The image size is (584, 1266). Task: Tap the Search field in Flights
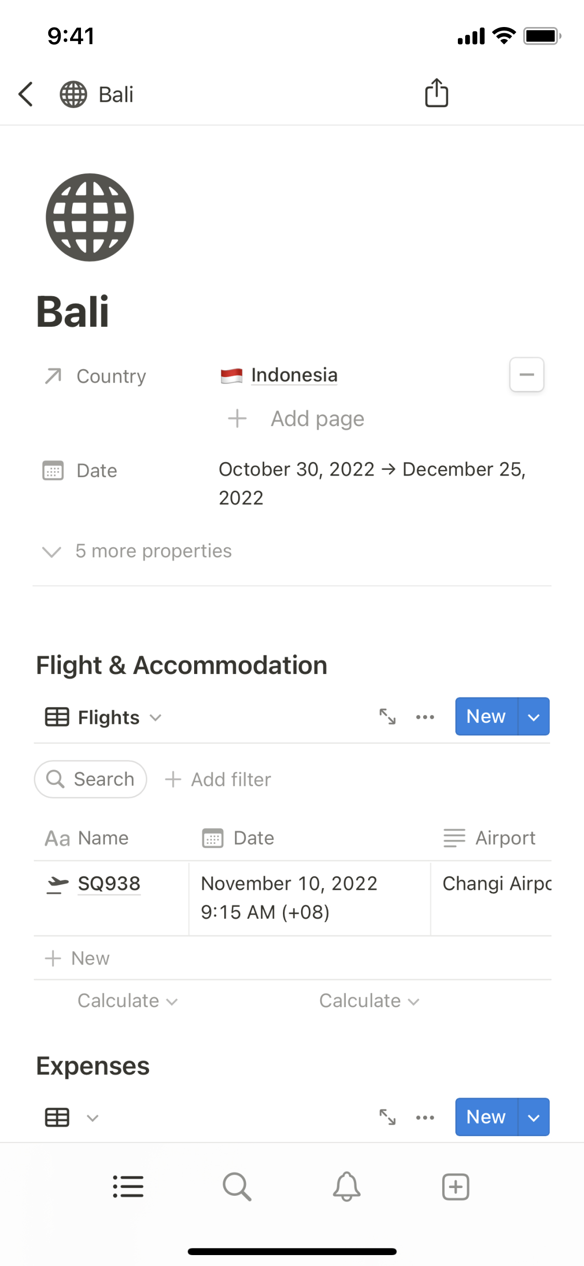(x=91, y=780)
